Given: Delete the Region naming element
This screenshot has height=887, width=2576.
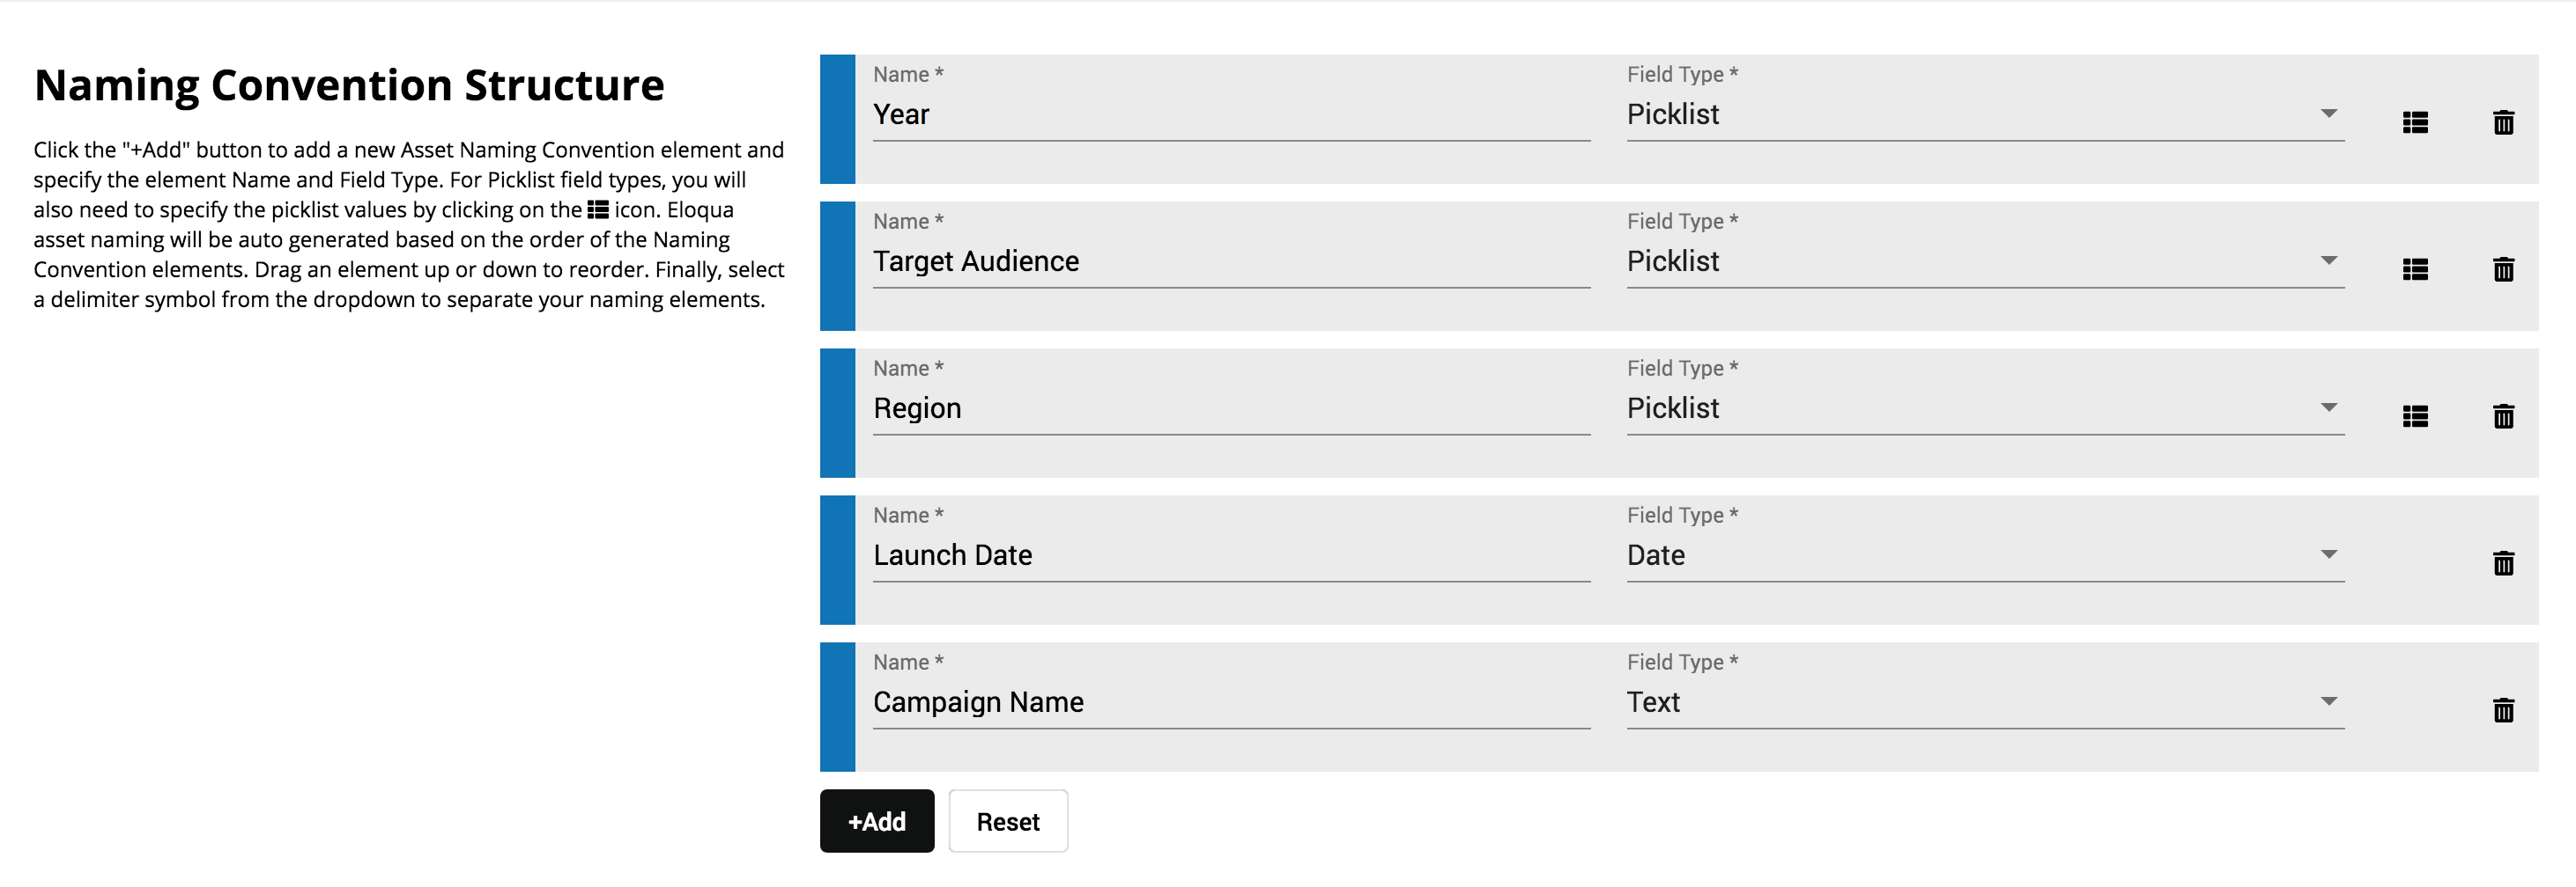Looking at the screenshot, I should [x=2503, y=416].
